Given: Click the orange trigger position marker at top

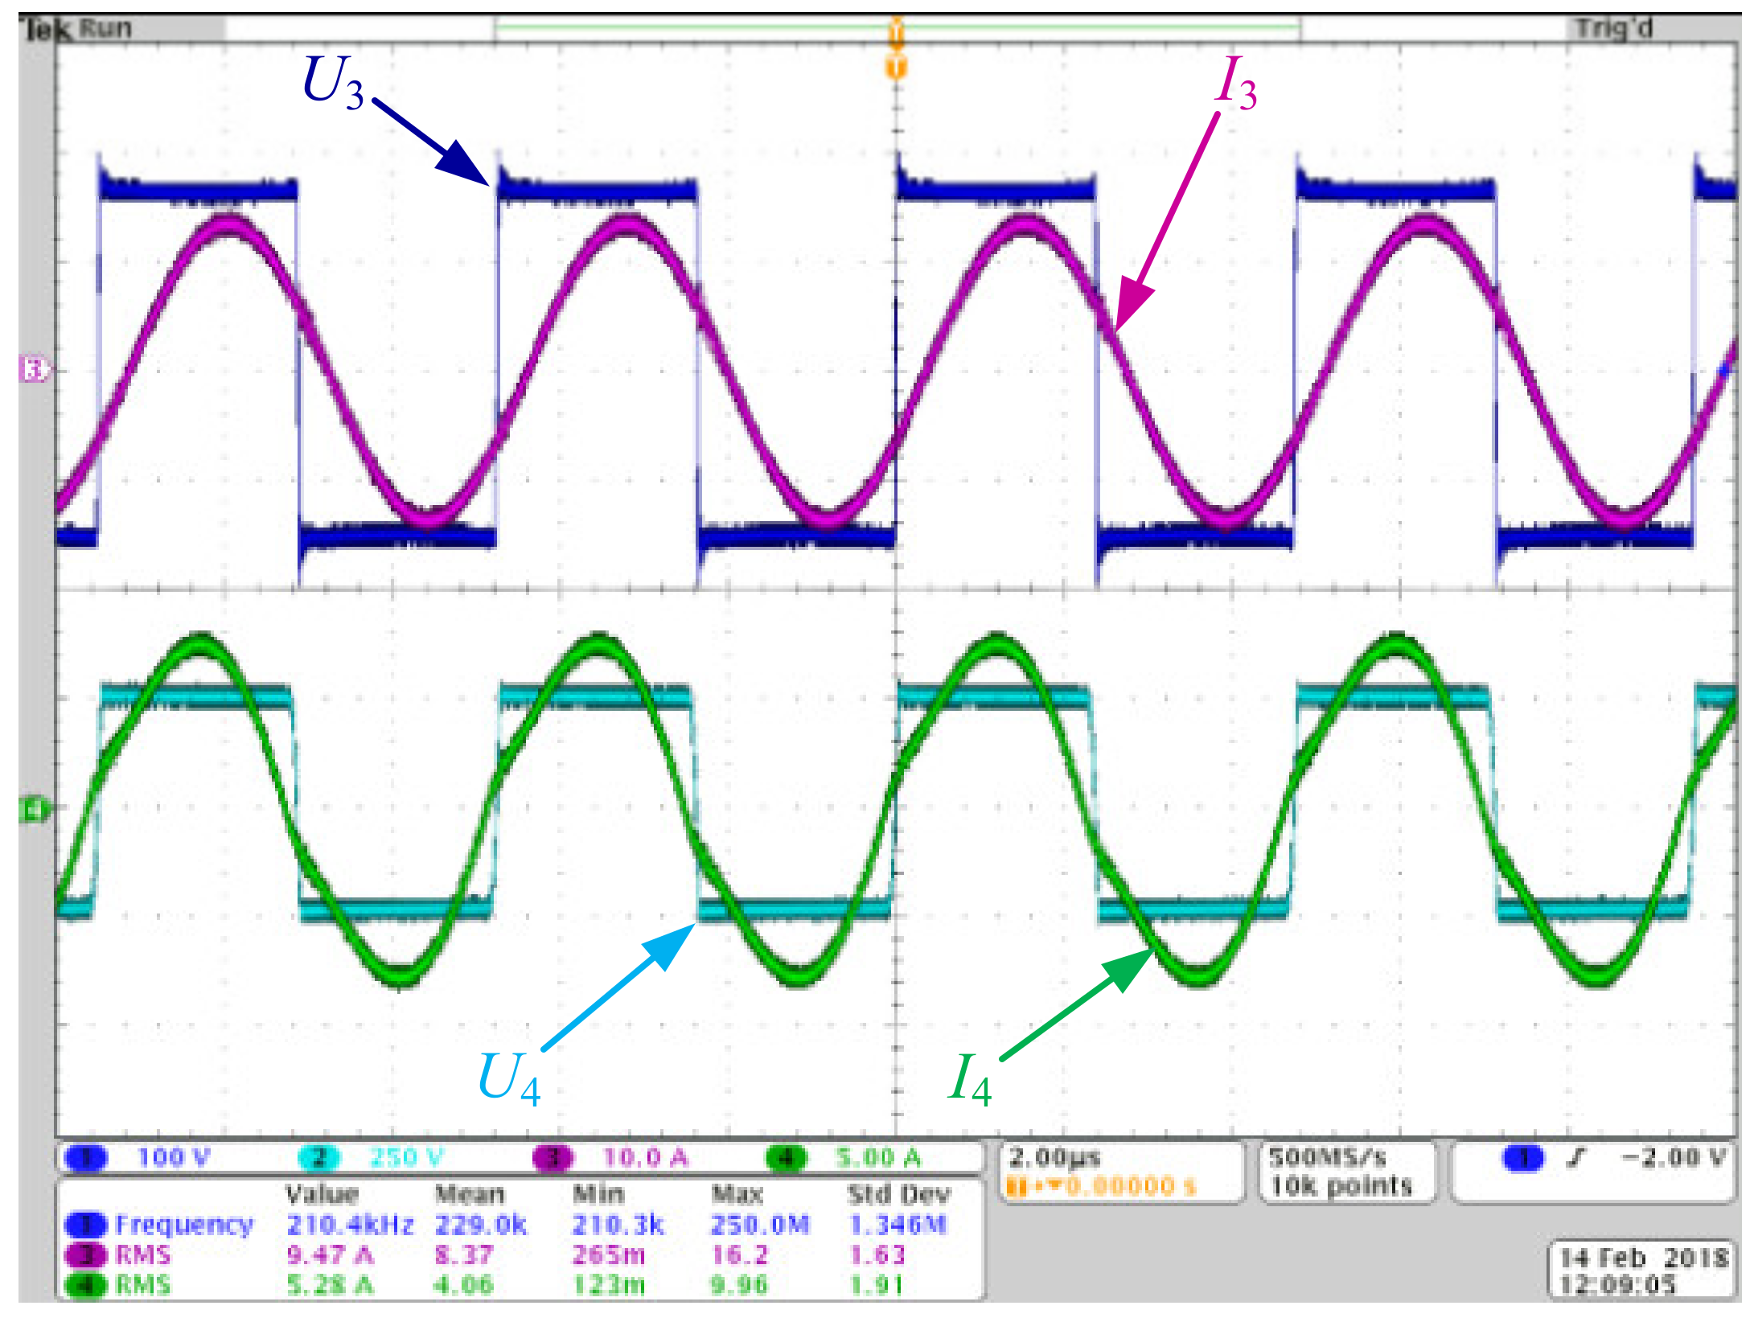Looking at the screenshot, I should (x=896, y=66).
